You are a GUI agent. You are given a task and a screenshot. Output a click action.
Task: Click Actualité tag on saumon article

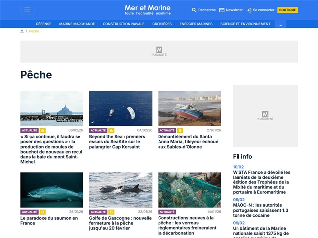[x=29, y=212]
